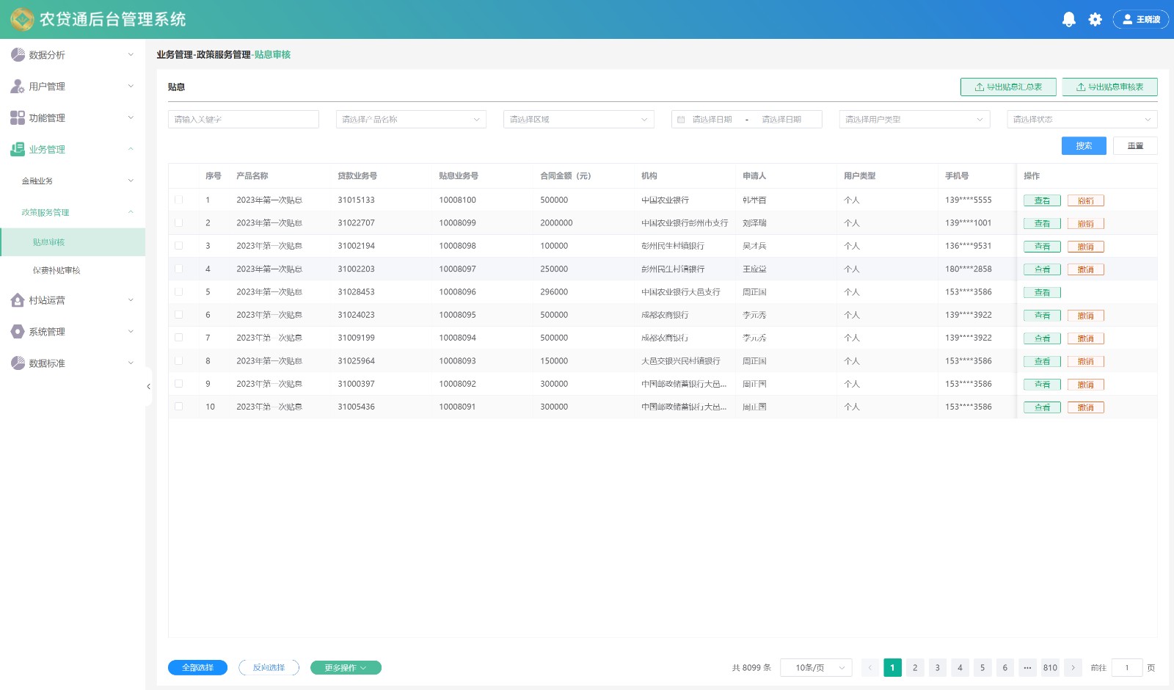This screenshot has height=690, width=1174.
Task: Open the 请选择产品名称 dropdown
Action: pos(411,120)
